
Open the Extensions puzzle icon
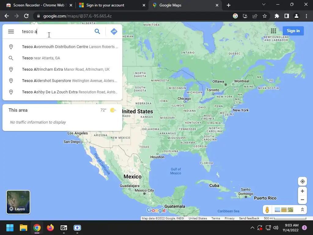[277, 16]
